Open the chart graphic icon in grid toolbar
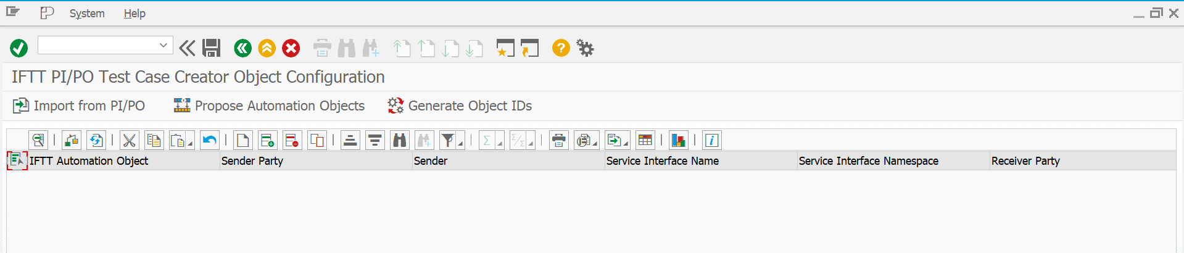 pos(679,141)
